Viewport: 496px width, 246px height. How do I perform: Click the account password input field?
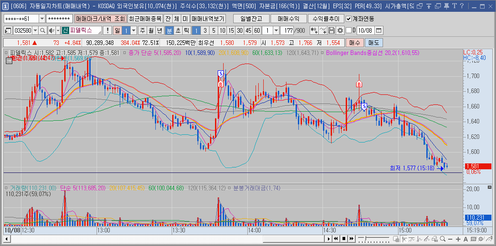(x=60, y=19)
